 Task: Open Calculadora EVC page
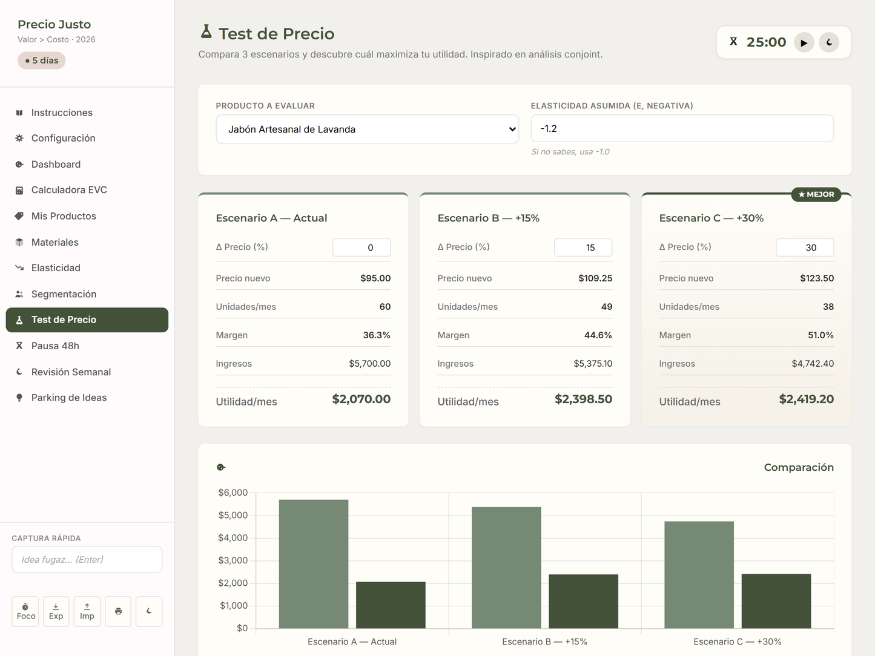(x=87, y=190)
